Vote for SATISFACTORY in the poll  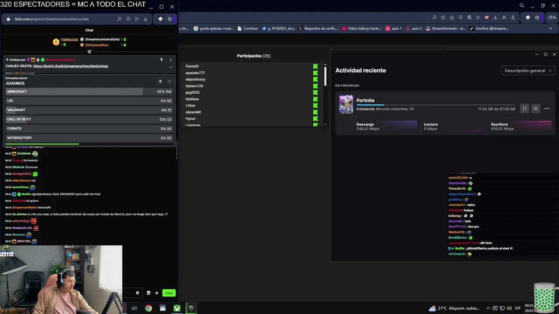89,138
